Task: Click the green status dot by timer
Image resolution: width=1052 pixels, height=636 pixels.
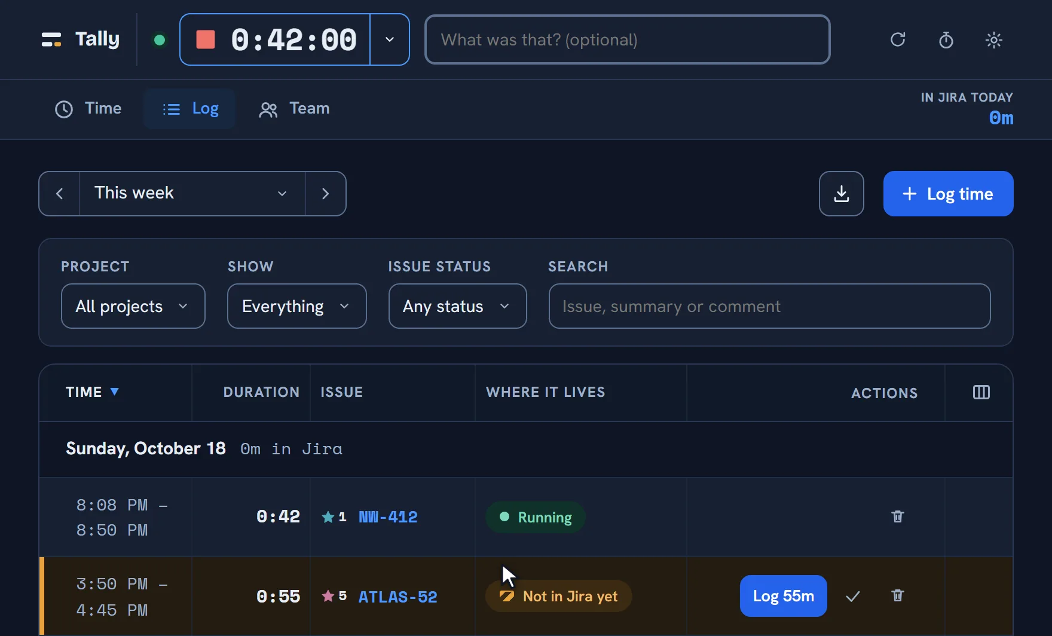Action: point(159,40)
